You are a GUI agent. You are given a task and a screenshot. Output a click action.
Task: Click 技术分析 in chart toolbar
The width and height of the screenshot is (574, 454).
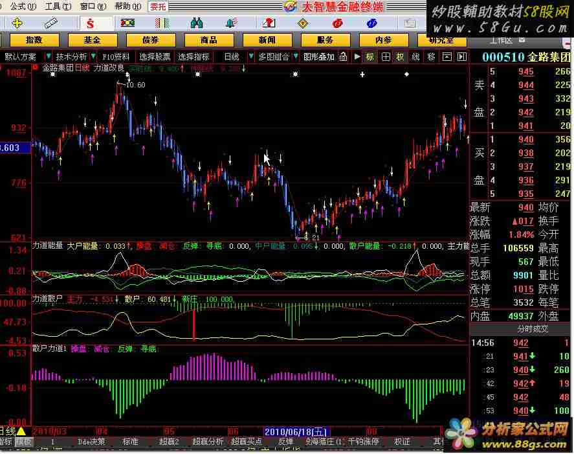[71, 57]
